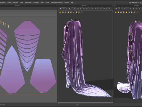Click orange fabric display icon in right 3D window
This screenshot has width=142, height=107.
(126, 12)
